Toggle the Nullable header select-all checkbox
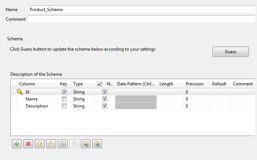Viewport: 257px width, 160px height. (99, 84)
